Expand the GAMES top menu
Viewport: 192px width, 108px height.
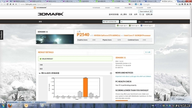(x=150, y=7)
